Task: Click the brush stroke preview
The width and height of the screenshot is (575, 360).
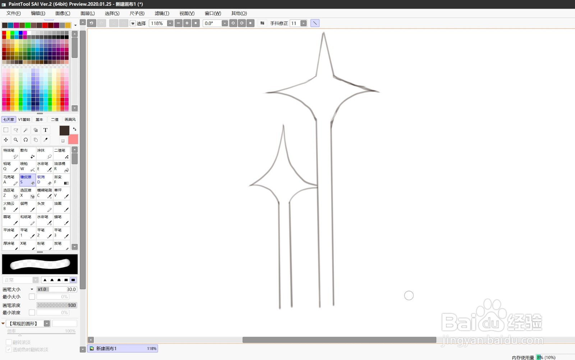Action: [x=40, y=264]
